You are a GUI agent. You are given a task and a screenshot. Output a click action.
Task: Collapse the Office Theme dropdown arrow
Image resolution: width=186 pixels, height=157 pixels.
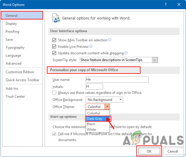(x=107, y=107)
